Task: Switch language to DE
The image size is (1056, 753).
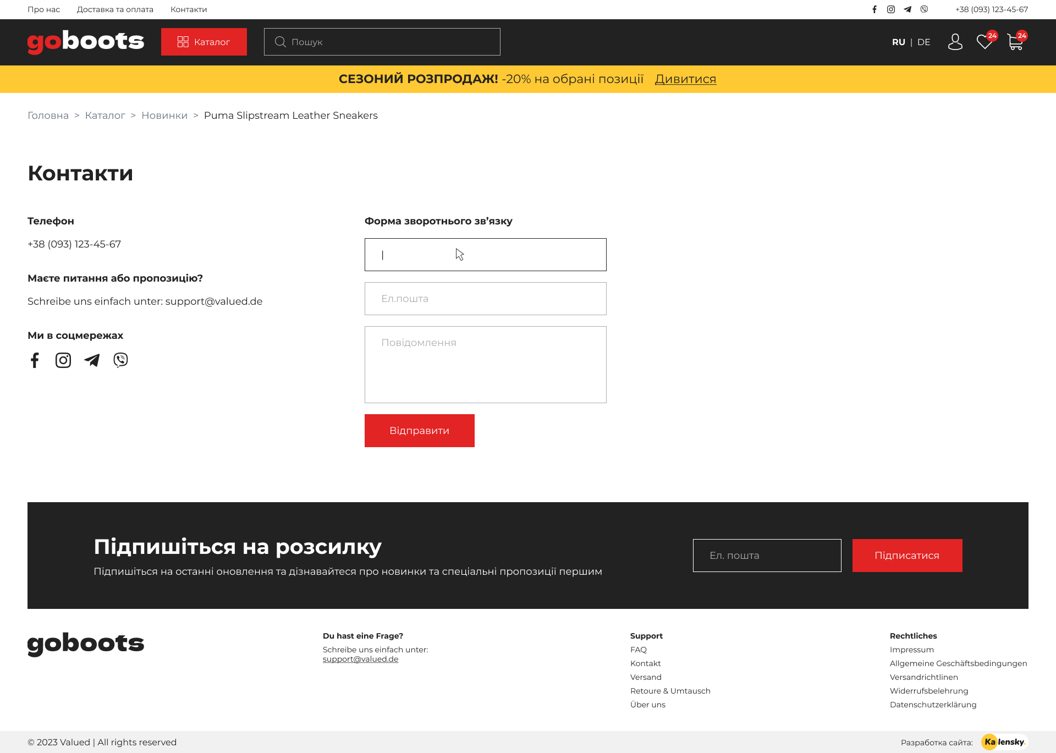Action: 923,42
